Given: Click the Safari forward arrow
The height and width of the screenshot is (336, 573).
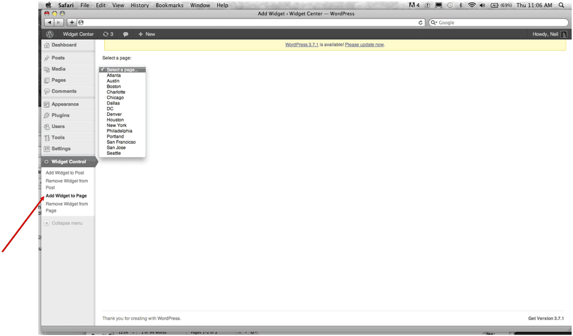Looking at the screenshot, I should [59, 22].
